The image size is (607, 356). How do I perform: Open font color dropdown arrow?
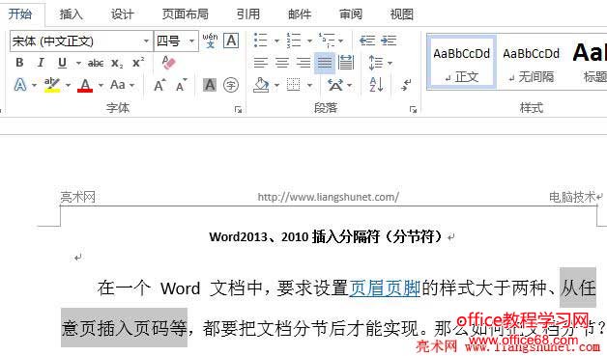[x=101, y=85]
